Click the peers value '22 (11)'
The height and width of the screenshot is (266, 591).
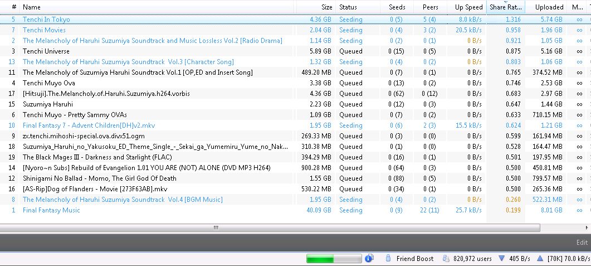(429, 210)
